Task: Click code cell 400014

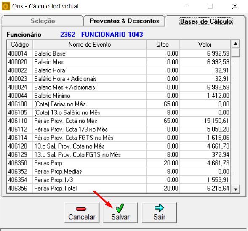Action: [x=20, y=53]
